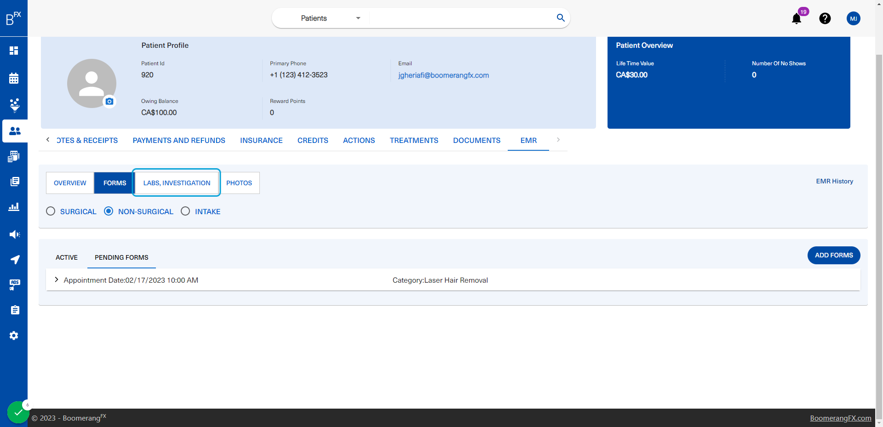Open the megaphone marketing icon in sidebar

pyautogui.click(x=14, y=234)
